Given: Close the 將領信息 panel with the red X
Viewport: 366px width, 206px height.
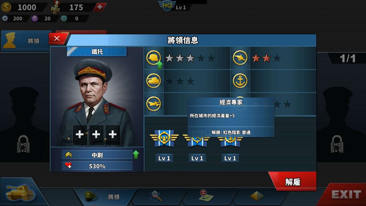Looking at the screenshot, I should 57,38.
